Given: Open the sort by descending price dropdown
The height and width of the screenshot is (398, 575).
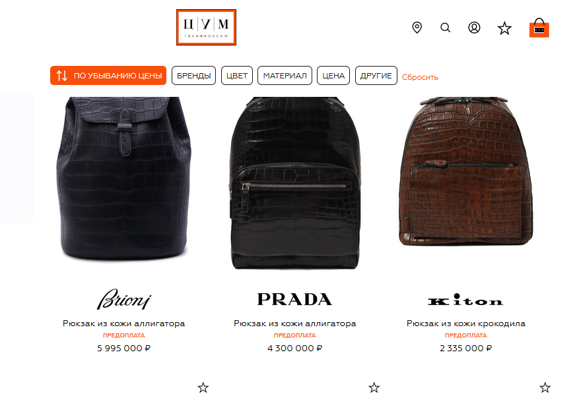Looking at the screenshot, I should click(108, 75).
